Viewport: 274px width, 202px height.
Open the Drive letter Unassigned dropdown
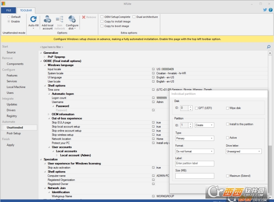coord(244,151)
